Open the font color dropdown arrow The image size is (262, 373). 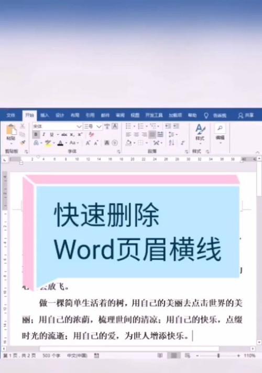(66, 143)
